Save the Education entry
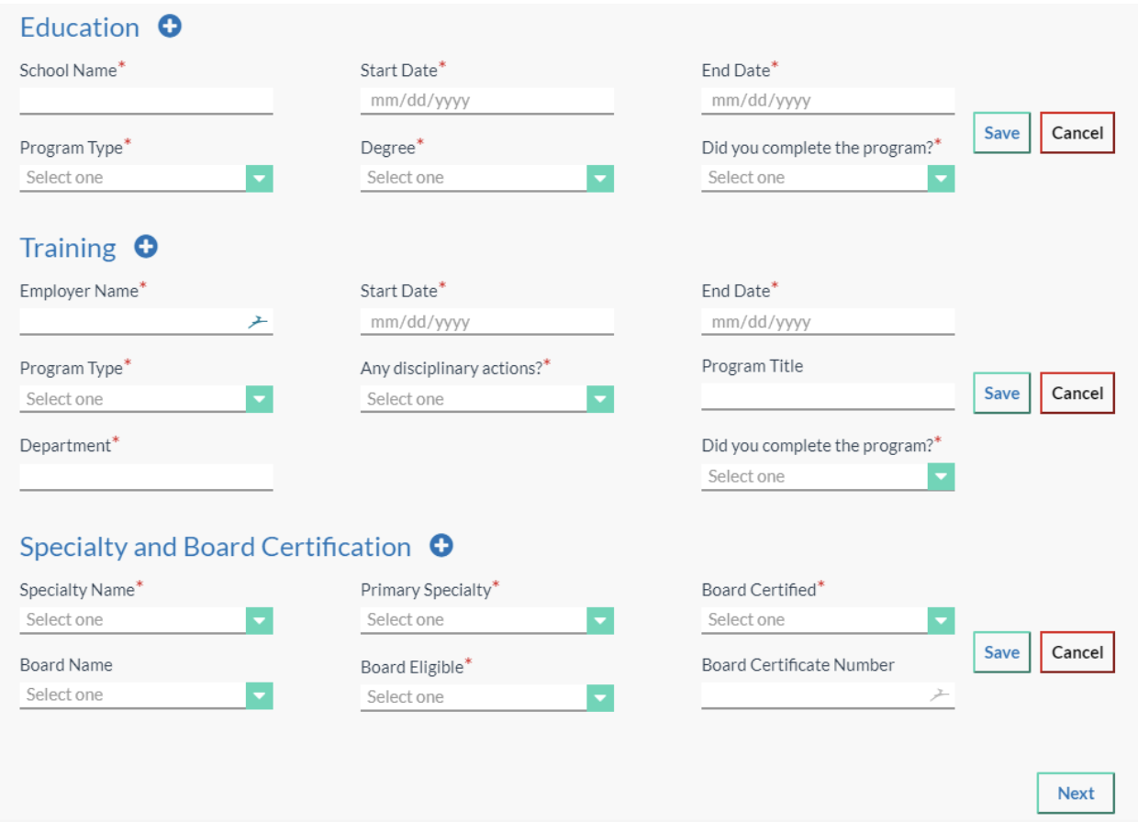This screenshot has height=822, width=1138. pos(1000,133)
